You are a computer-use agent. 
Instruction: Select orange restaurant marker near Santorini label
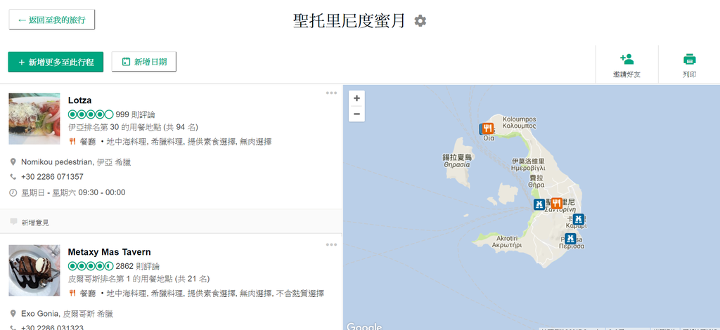coord(556,203)
